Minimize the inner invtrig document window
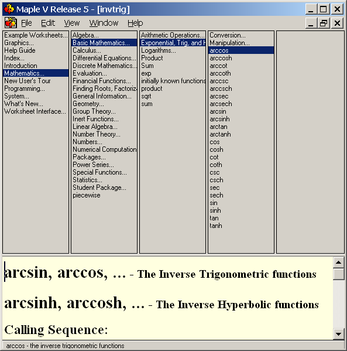The width and height of the screenshot is (347, 351). [311, 23]
